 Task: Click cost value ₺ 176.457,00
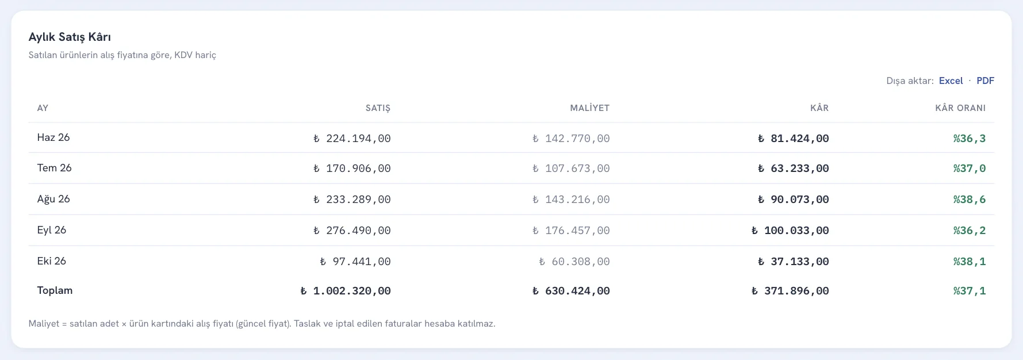571,231
